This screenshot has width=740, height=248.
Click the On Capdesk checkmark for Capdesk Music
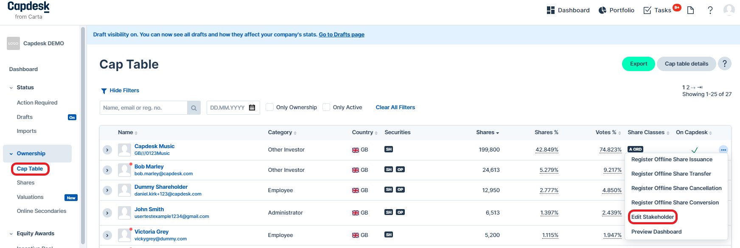pyautogui.click(x=695, y=150)
